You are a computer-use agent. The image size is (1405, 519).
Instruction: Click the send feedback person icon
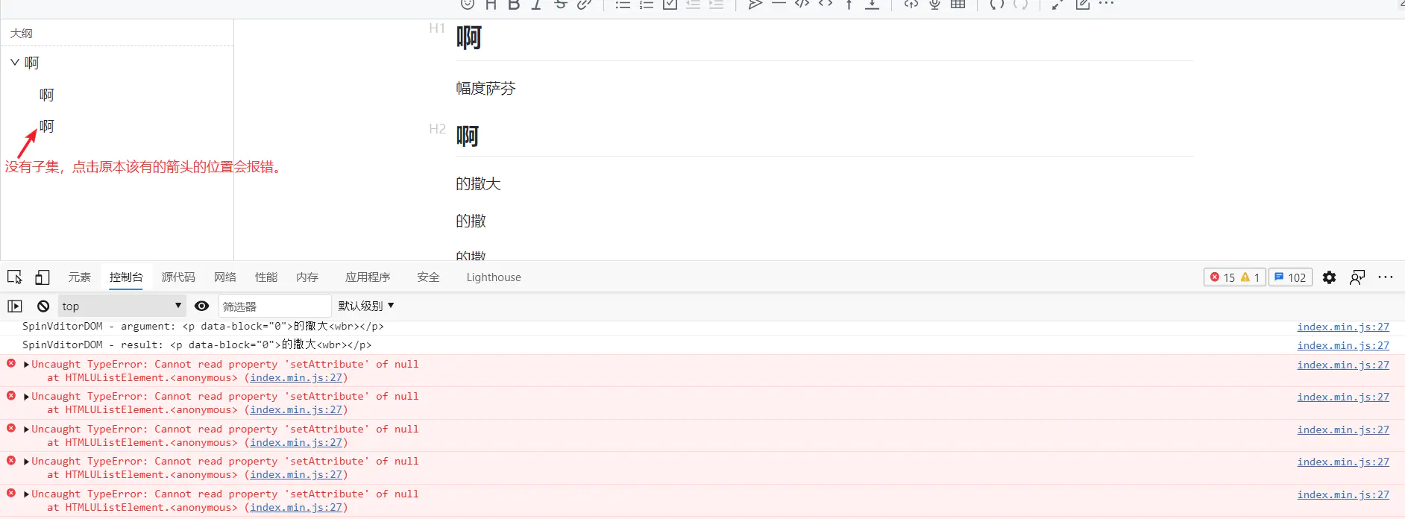[1357, 277]
